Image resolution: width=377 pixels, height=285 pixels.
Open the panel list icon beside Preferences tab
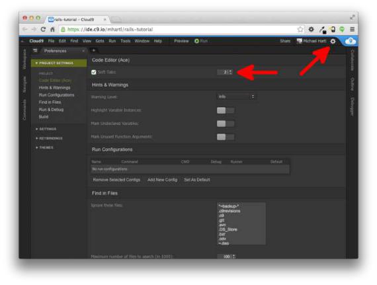point(35,50)
